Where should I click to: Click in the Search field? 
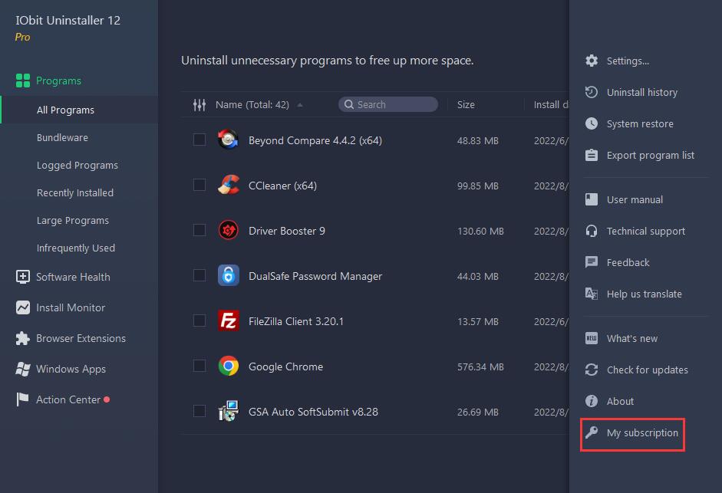(x=388, y=104)
